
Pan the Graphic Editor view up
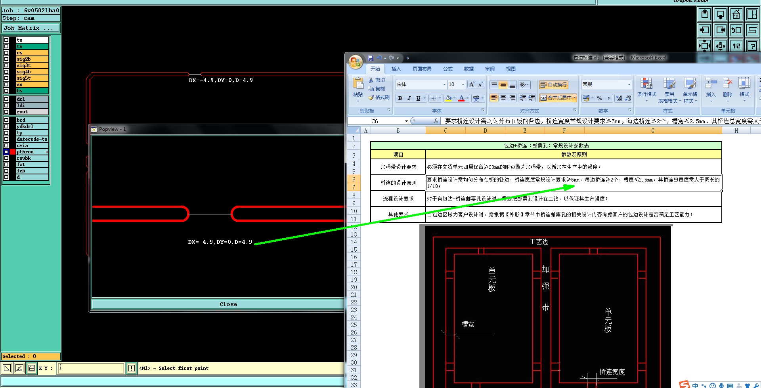pyautogui.click(x=705, y=15)
